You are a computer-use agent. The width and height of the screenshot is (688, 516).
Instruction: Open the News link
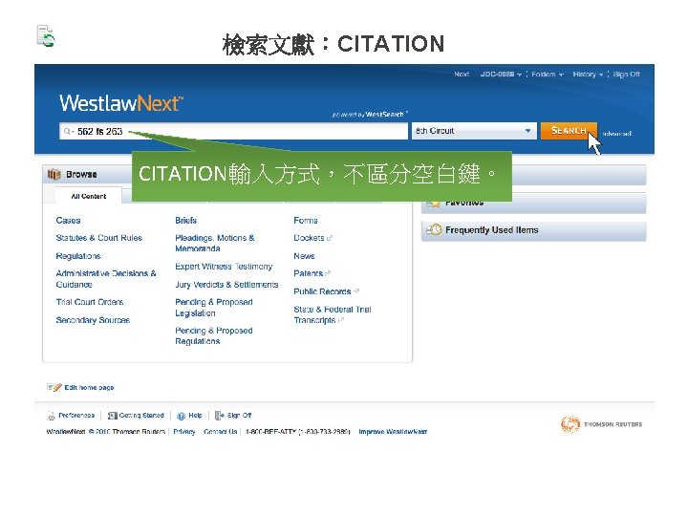tap(304, 256)
